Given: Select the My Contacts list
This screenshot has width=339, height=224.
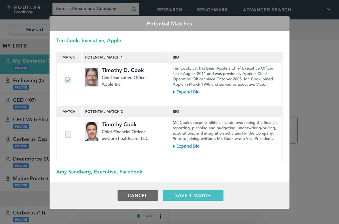Looking at the screenshot, I should pos(25,64).
